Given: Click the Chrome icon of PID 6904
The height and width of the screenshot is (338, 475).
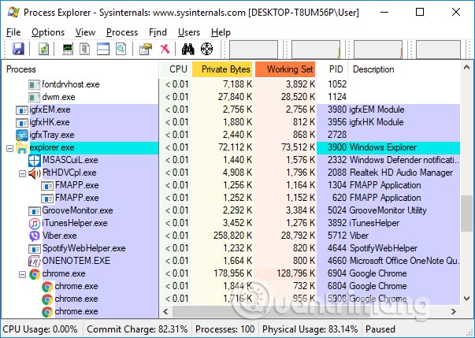Looking at the screenshot, I should (35, 274).
